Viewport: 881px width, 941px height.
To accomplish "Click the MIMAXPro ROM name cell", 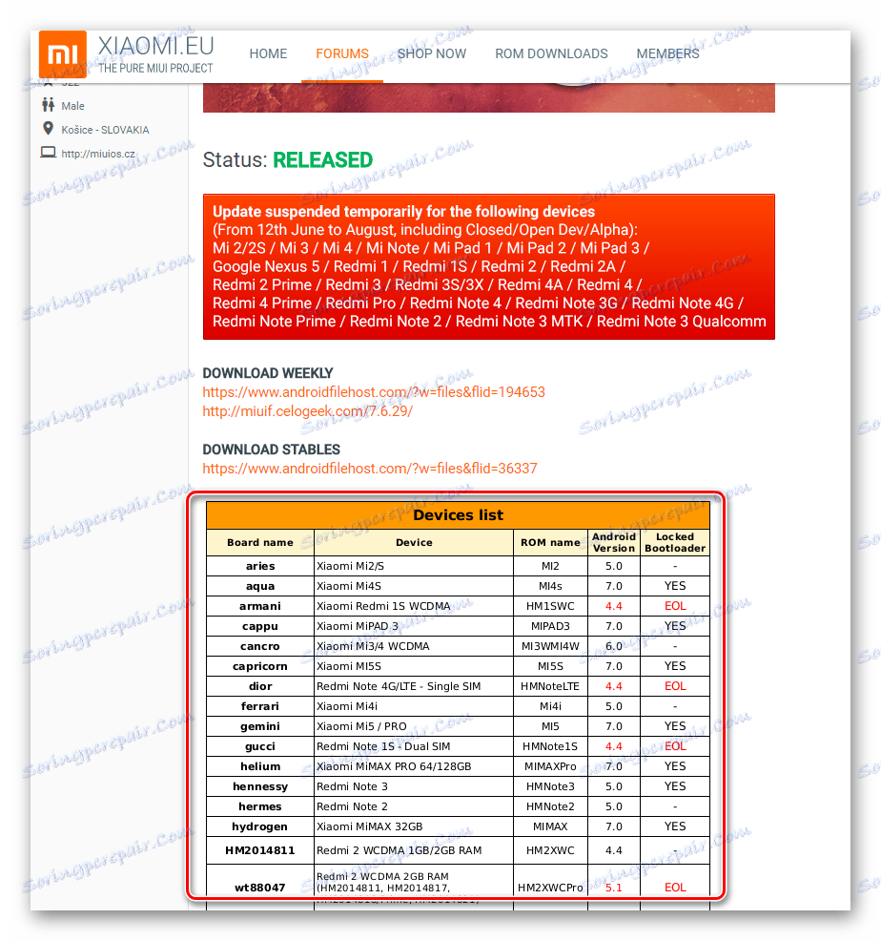I will [x=550, y=766].
